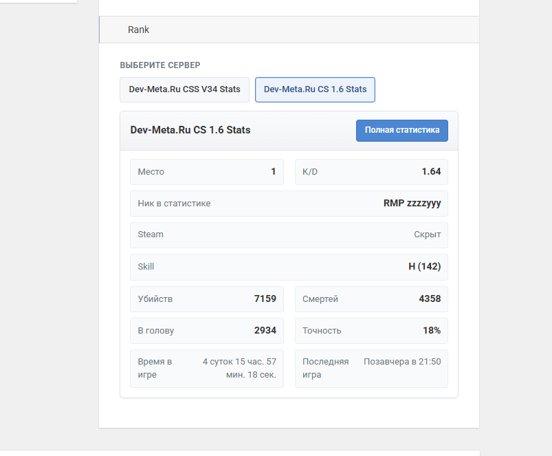Screen dimensions: 552x456
Task: Click the Смертей label
Action: pos(320,299)
